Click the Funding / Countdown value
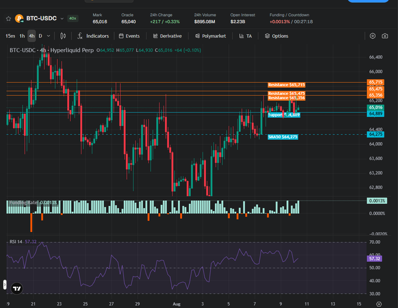This screenshot has width=398, height=308. click(291, 22)
